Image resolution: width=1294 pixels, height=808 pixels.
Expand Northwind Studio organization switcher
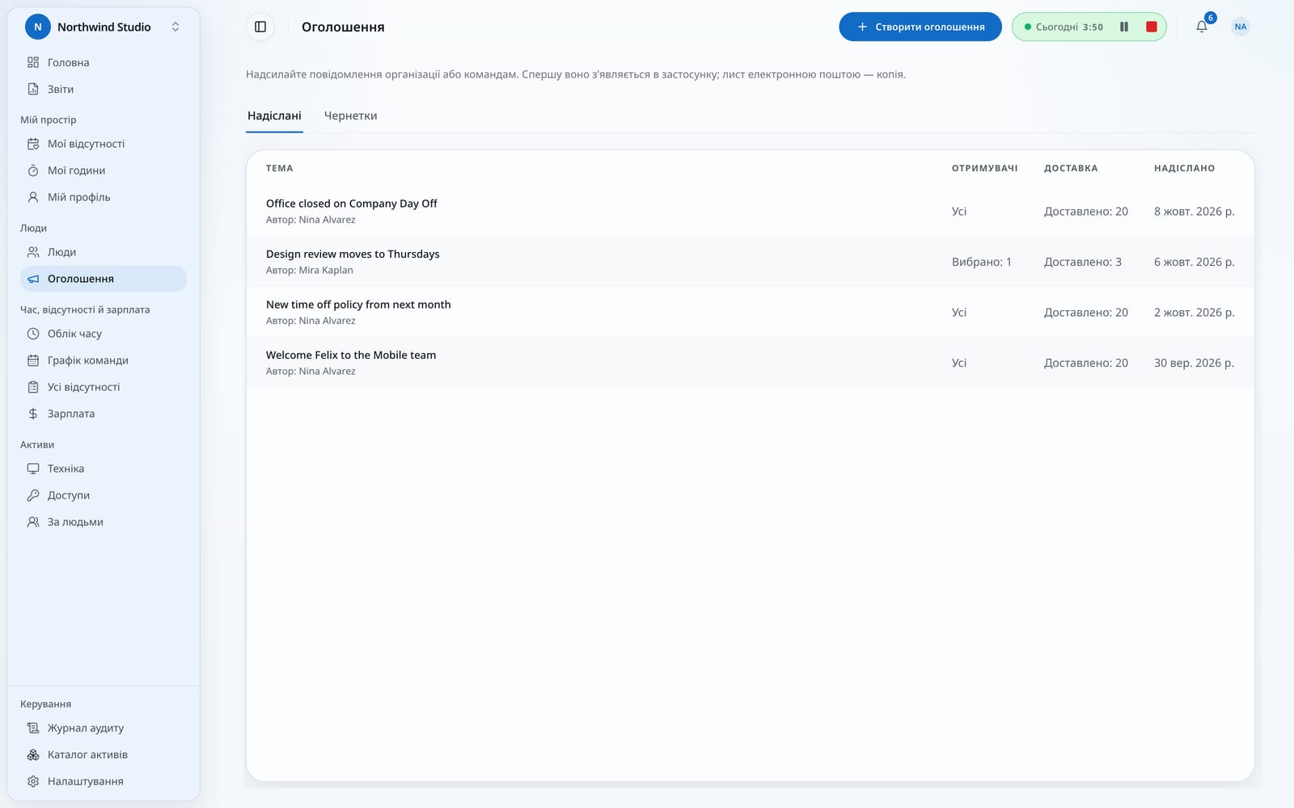(104, 27)
